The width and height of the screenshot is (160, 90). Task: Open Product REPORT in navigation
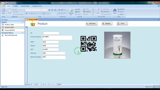pos(10,30)
